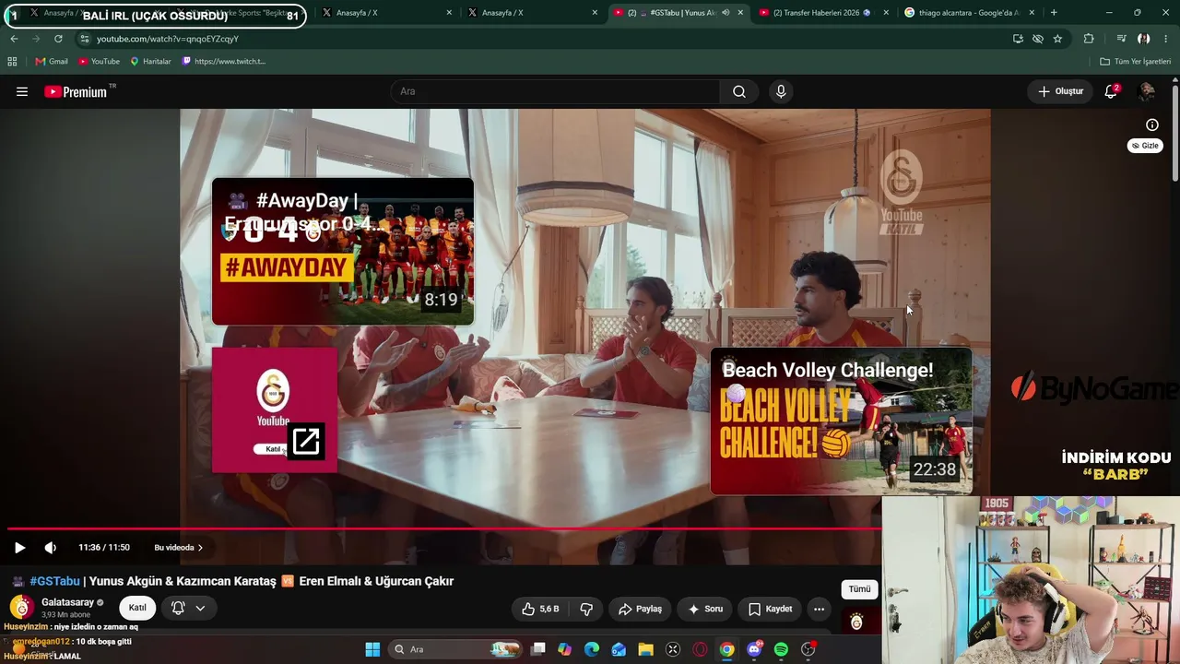Viewport: 1180px width, 664px height.
Task: Open the 'Beach Volley Challenge!' video card
Action: 841,421
